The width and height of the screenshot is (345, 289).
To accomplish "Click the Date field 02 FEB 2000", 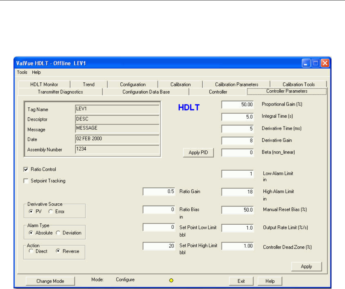I will (x=117, y=139).
